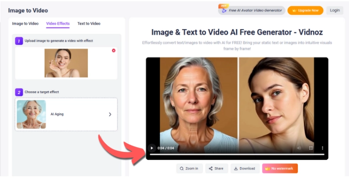Open the video player three-dot options menu
The width and height of the screenshot is (349, 182).
[322, 148]
